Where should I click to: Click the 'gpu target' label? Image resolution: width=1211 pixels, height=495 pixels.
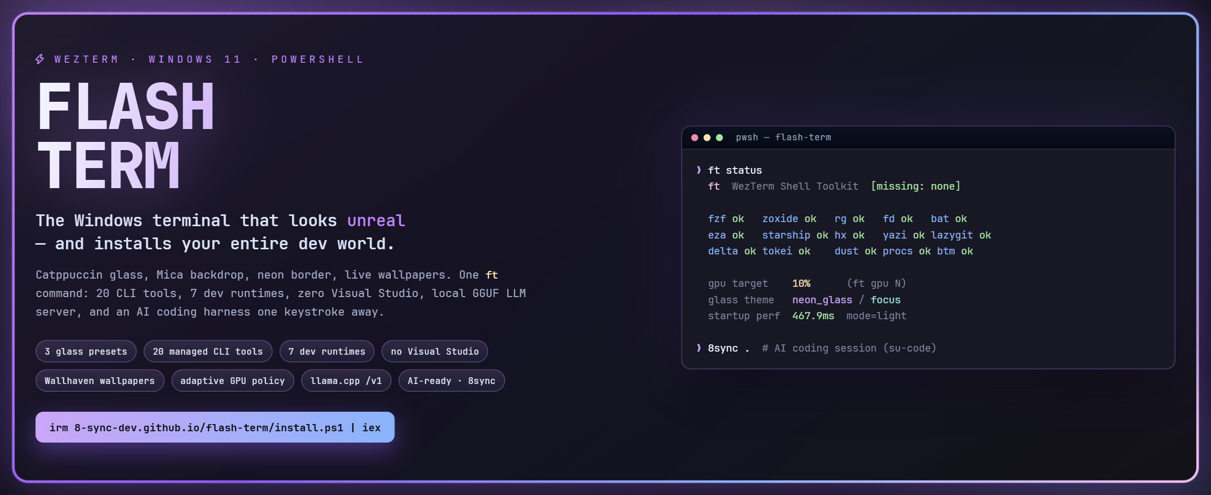(738, 283)
